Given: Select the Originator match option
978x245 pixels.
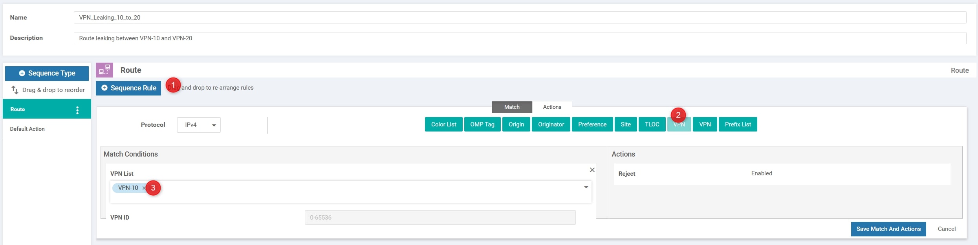Looking at the screenshot, I should pos(551,124).
